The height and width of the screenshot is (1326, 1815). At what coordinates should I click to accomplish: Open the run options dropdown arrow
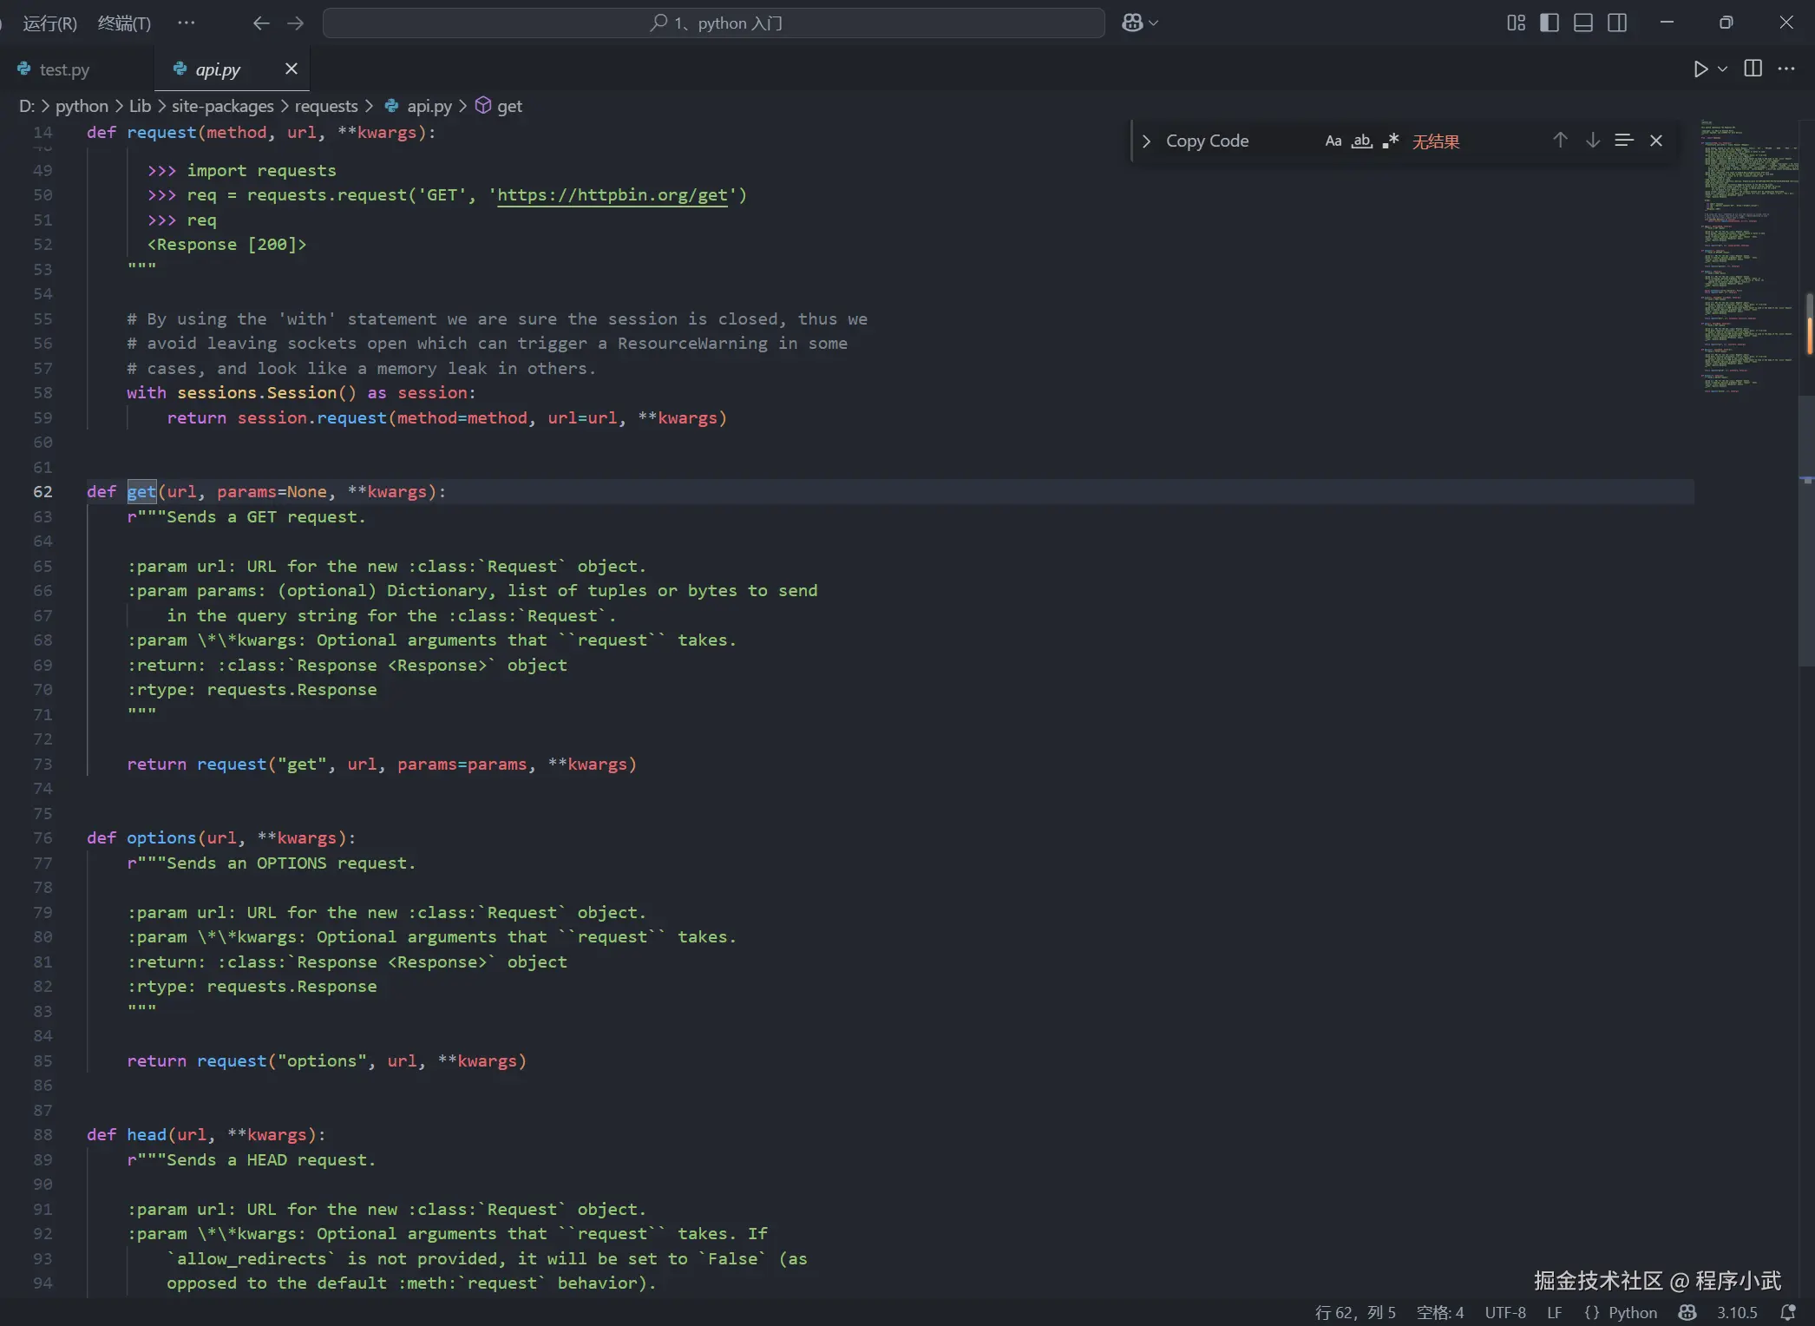tap(1723, 69)
